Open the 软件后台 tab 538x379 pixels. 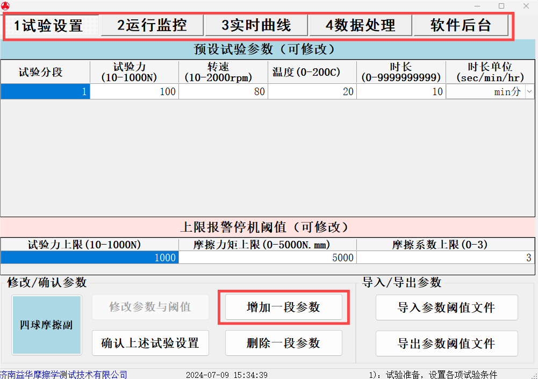coord(461,25)
